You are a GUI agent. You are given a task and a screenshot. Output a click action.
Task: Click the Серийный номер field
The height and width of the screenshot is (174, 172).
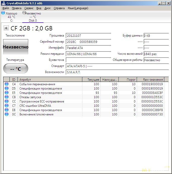click(x=88, y=42)
